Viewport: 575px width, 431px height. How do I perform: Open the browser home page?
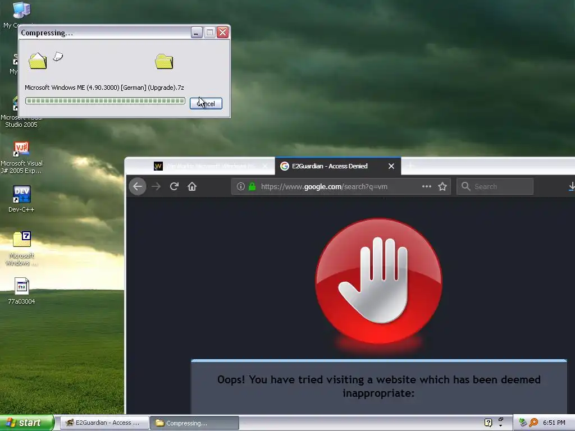coord(192,186)
